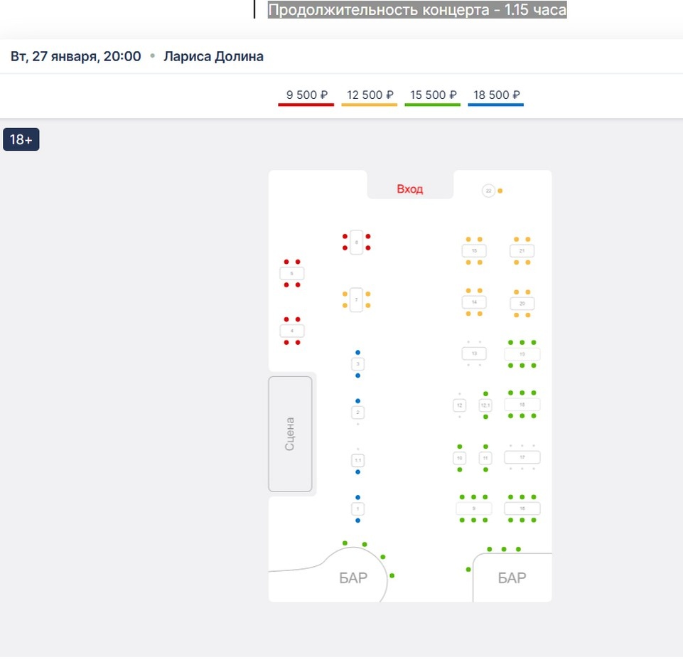
Task: Click table 6 near the entrance
Action: (357, 242)
